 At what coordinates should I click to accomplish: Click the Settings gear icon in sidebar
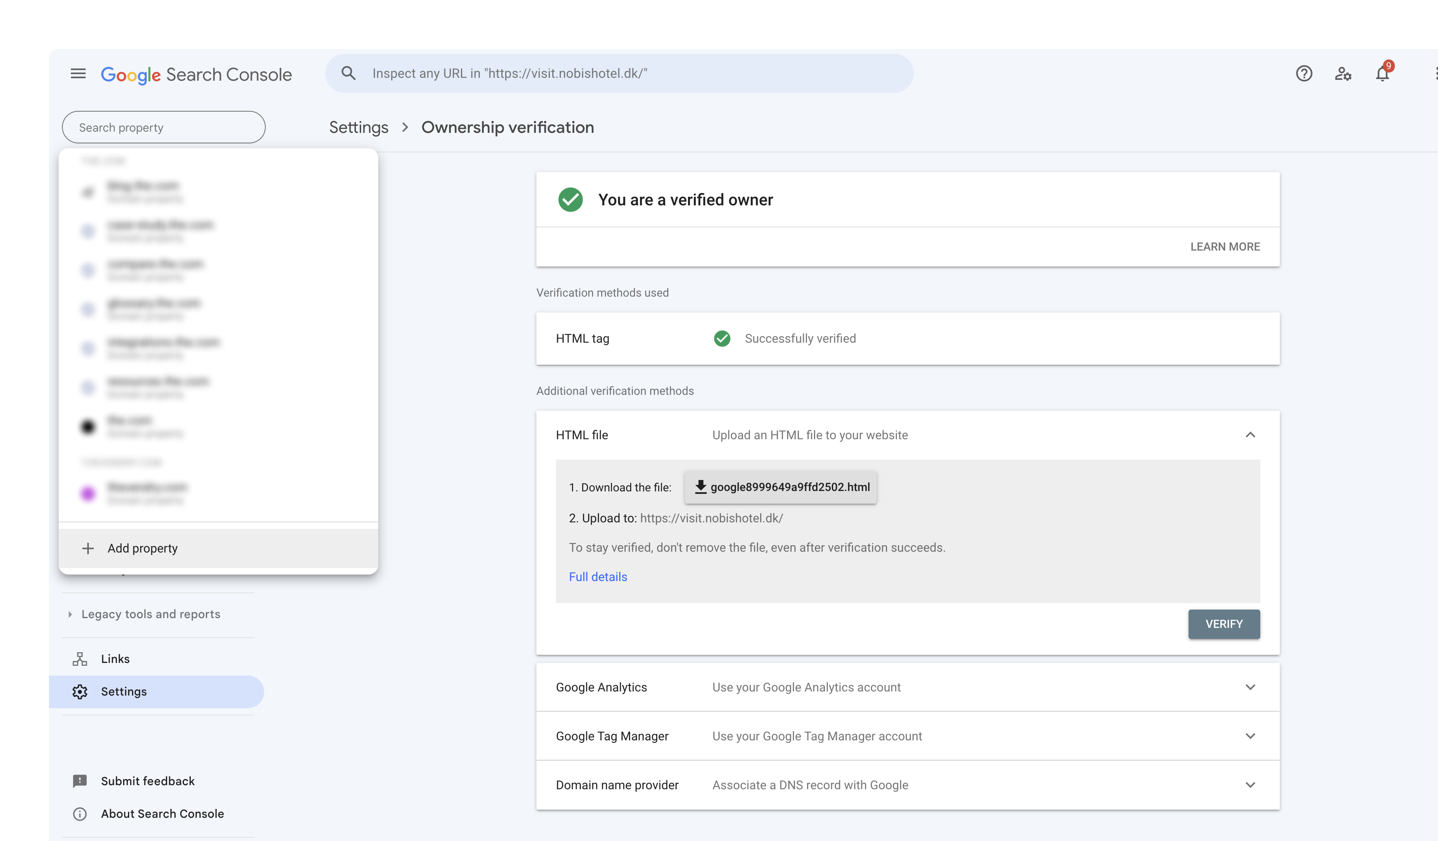pos(80,691)
